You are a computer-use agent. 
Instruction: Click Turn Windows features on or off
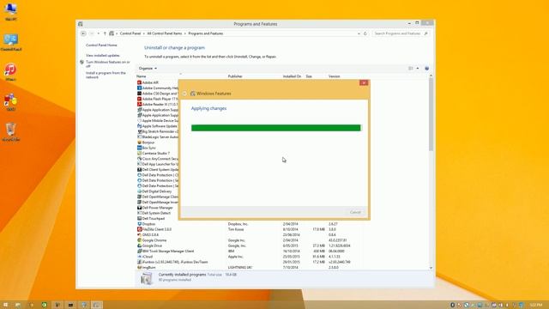[108, 64]
